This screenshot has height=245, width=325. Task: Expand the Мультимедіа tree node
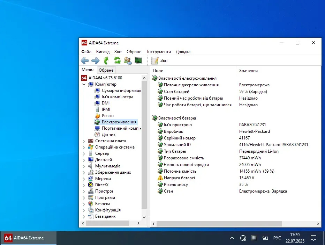coord(84,166)
